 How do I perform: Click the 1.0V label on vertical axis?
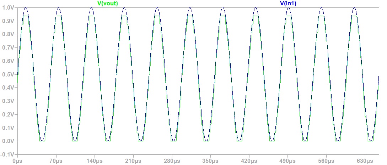click(x=7, y=8)
